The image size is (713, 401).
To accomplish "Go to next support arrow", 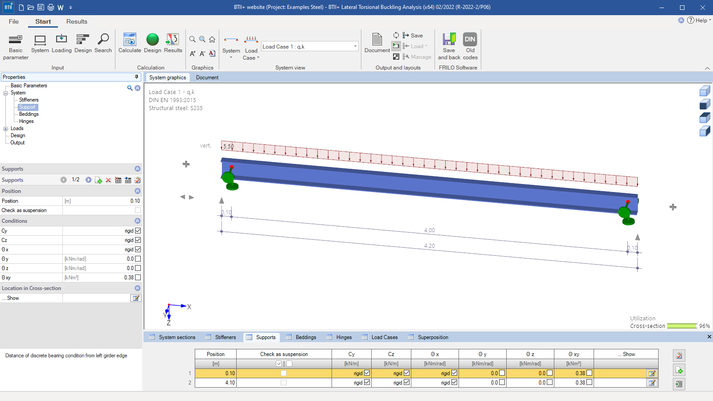I will point(88,180).
